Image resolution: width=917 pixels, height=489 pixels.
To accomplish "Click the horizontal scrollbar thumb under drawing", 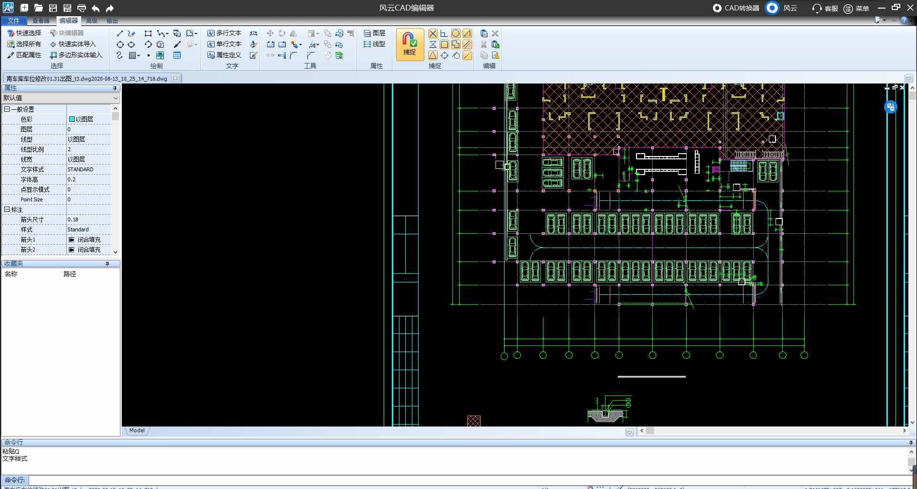I will 650,430.
